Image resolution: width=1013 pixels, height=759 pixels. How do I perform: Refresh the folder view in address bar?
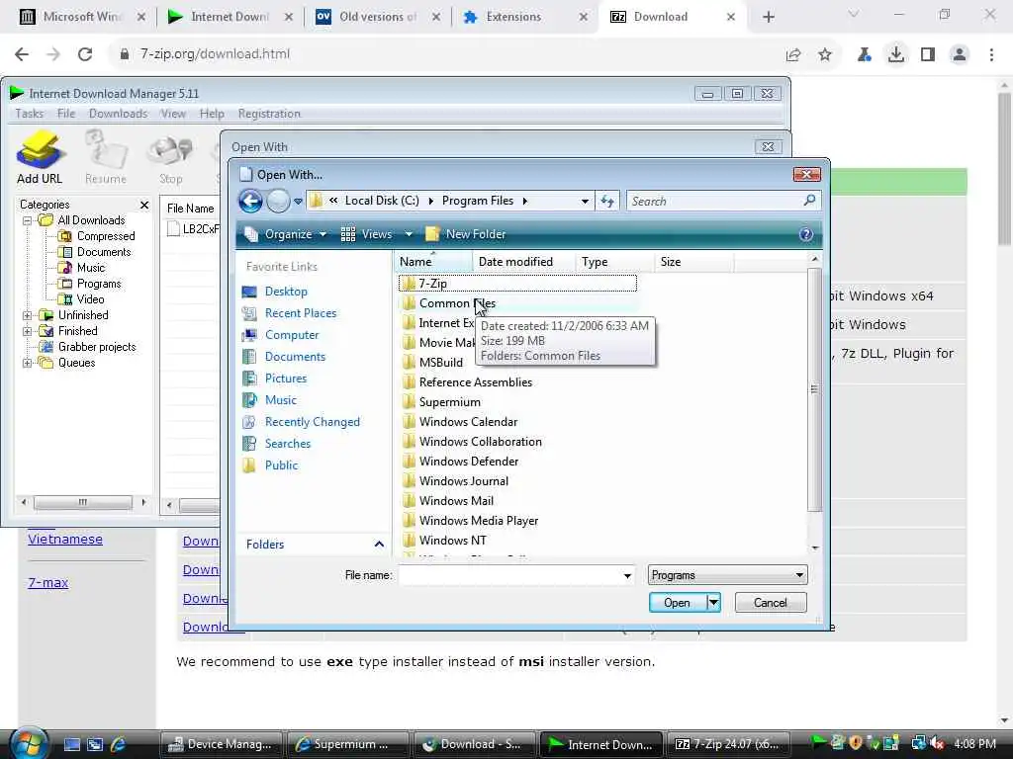[x=607, y=202]
